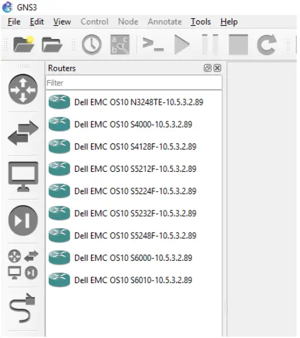
Task: Click router icon beside S4000 entry
Action: coord(59,124)
